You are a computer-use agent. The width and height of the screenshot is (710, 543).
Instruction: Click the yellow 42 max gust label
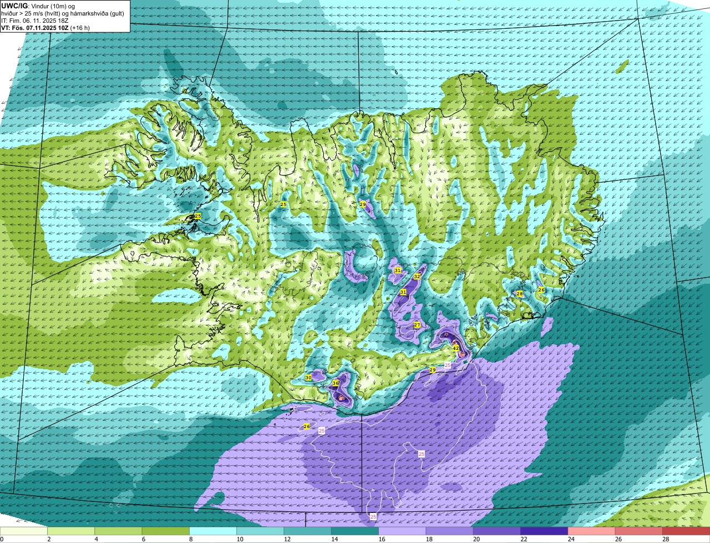[x=456, y=348]
